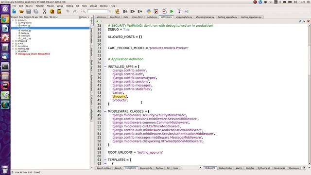Fold the INSTALLED_APPS list
This screenshot has height=175, width=311.
click(x=105, y=67)
